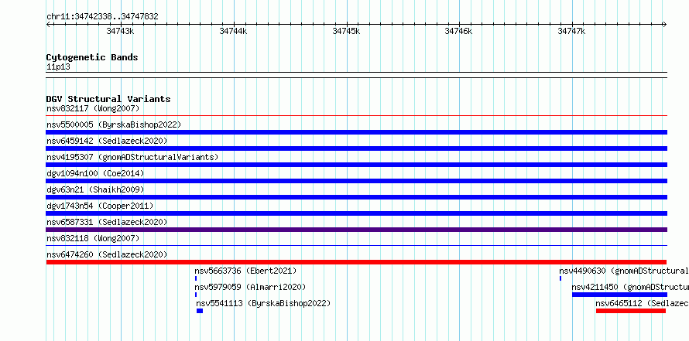
Task: Click the purple bar under nsv6587331
Action: 357,230
